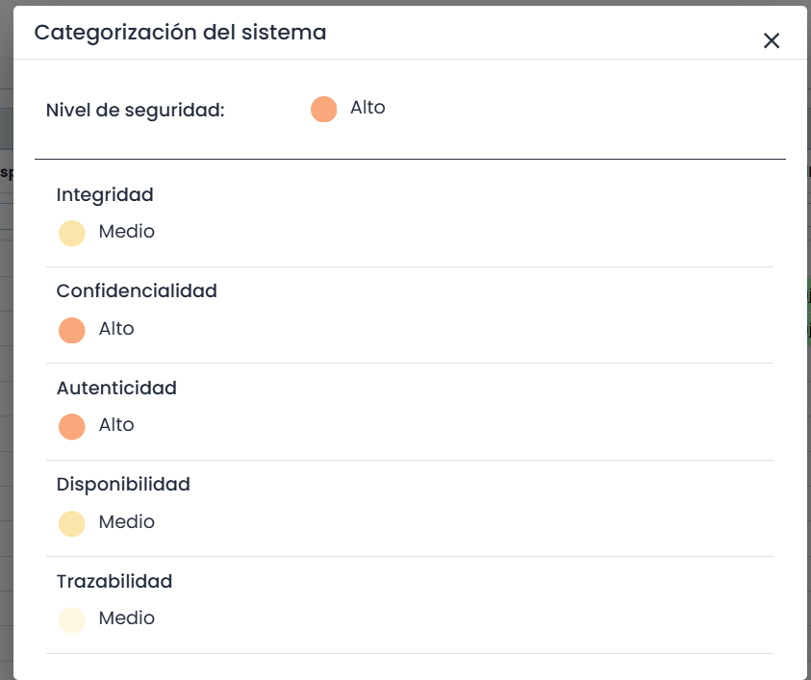Select the Disponibilidad heading
The image size is (811, 680).
(x=123, y=484)
